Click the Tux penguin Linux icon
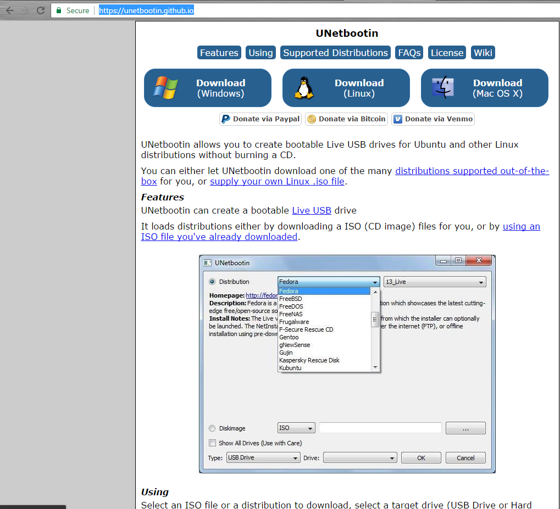 coord(304,88)
